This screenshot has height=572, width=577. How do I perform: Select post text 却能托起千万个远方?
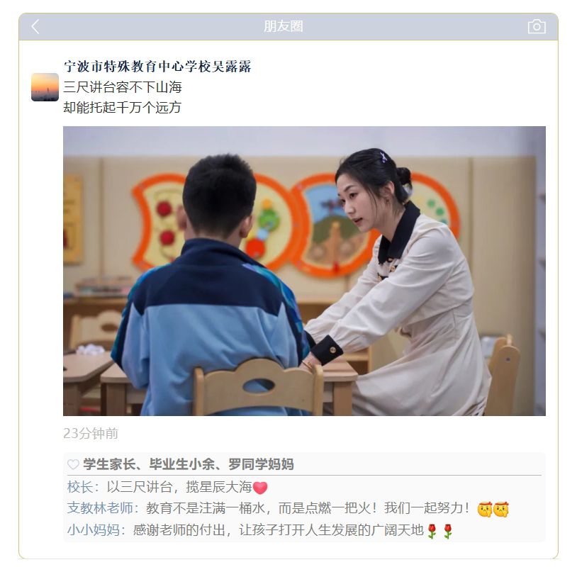click(x=123, y=108)
